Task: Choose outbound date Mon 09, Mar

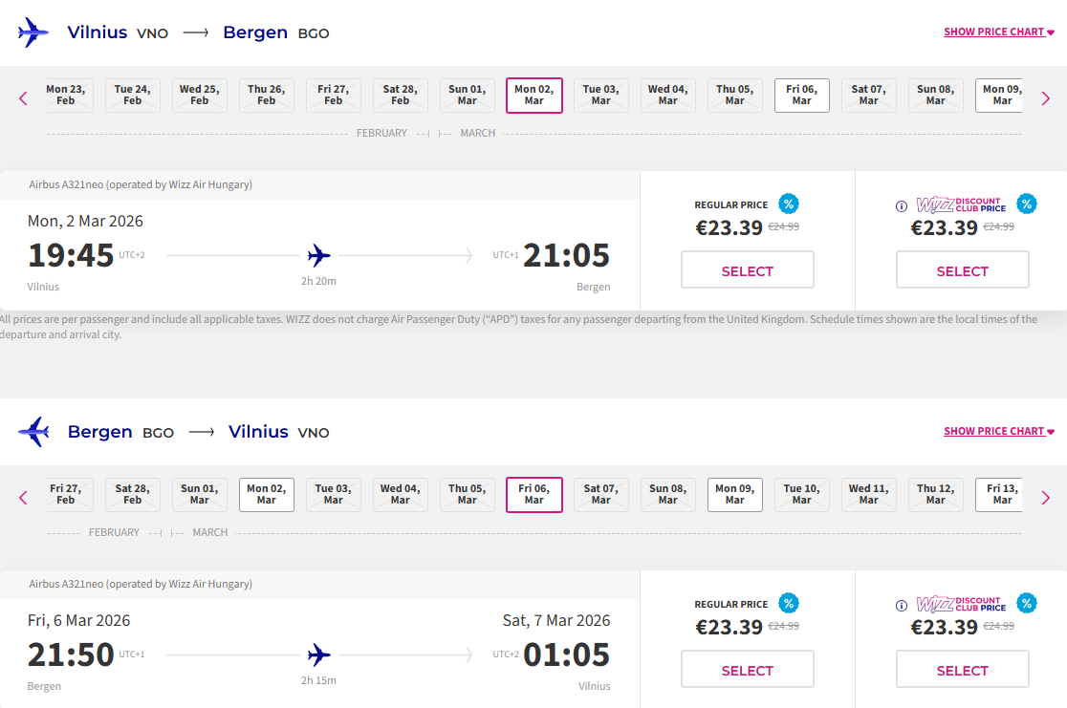Action: tap(1000, 95)
